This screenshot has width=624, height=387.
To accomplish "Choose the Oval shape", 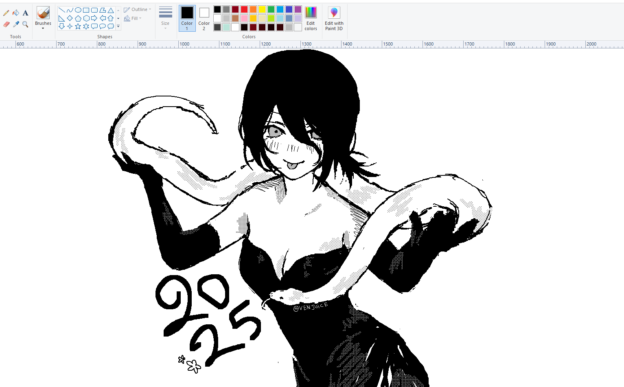I will 78,10.
